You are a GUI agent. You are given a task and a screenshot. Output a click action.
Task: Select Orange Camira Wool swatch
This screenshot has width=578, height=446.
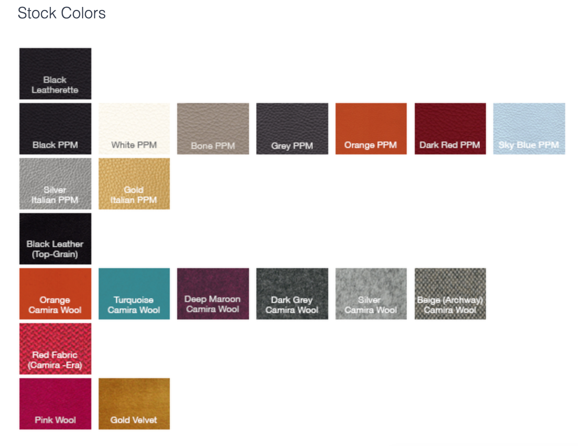(x=55, y=294)
